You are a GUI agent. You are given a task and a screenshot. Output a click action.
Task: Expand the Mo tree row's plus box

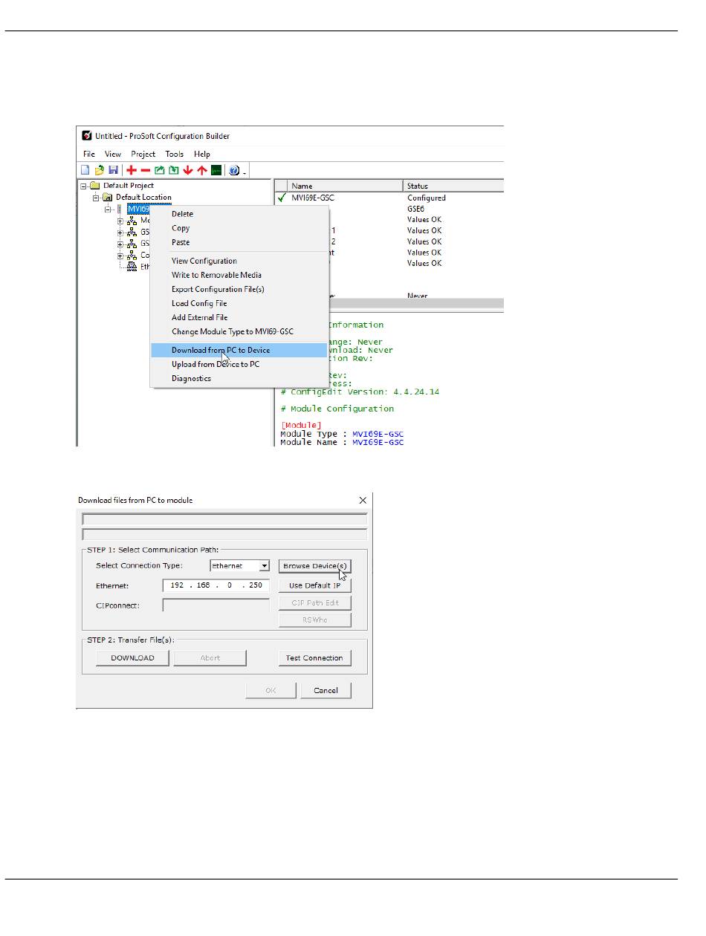[120, 221]
